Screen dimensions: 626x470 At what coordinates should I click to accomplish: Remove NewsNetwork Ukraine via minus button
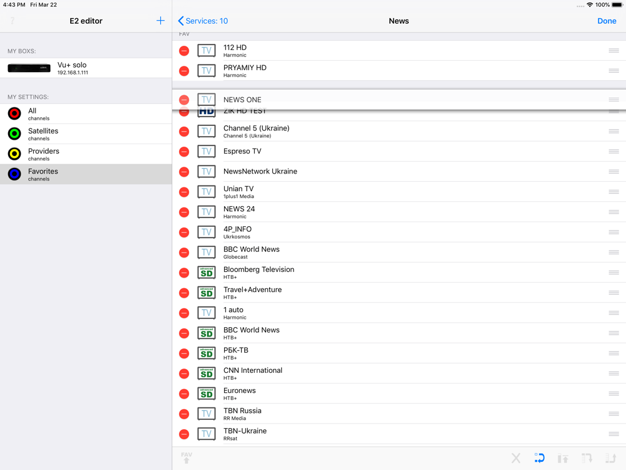tap(184, 172)
